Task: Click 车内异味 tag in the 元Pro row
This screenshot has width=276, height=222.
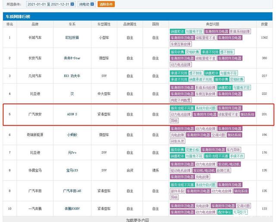Action: coord(233,150)
